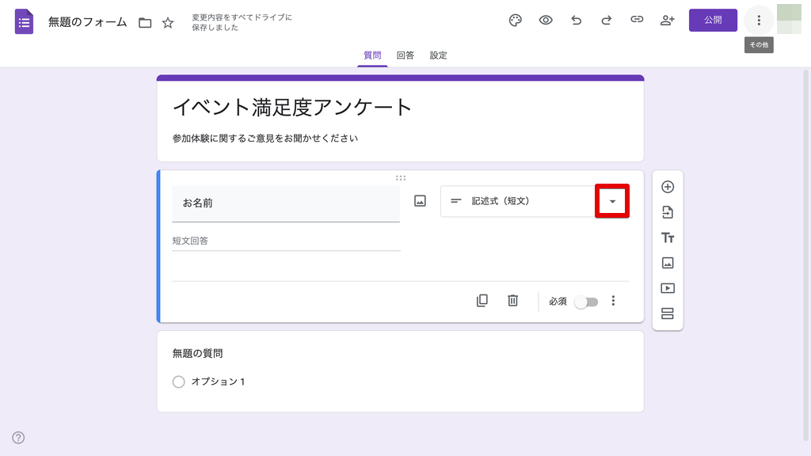Image resolution: width=811 pixels, height=456 pixels.
Task: Switch to the 設定 tab
Action: click(x=439, y=55)
